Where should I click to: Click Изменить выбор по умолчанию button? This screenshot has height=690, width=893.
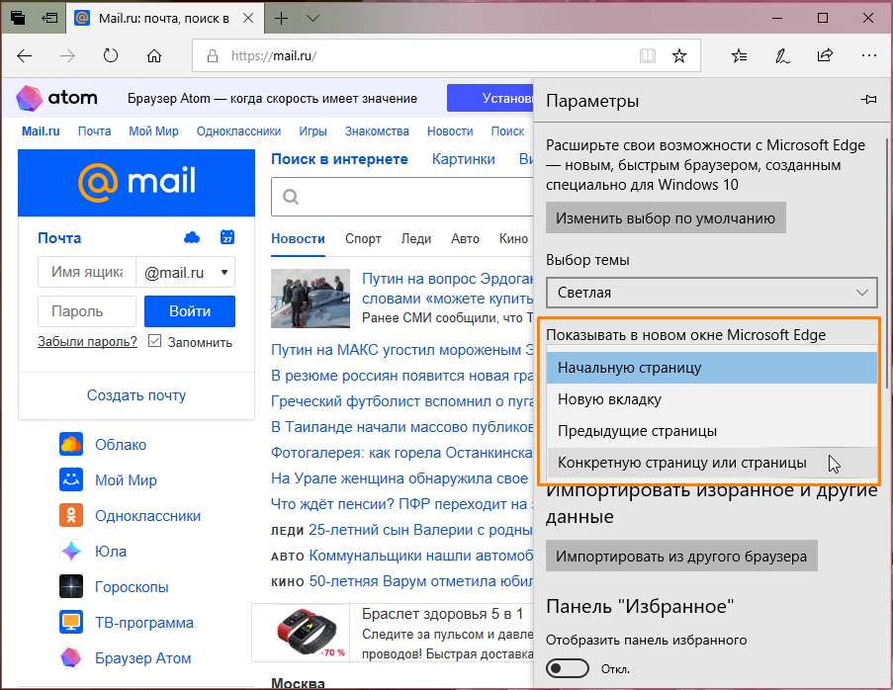[666, 218]
